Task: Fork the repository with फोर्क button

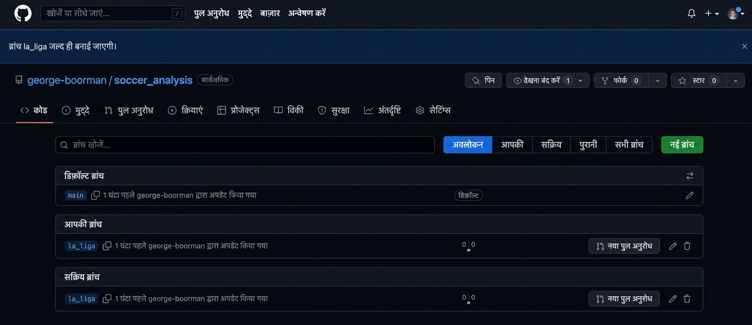Action: tap(621, 80)
